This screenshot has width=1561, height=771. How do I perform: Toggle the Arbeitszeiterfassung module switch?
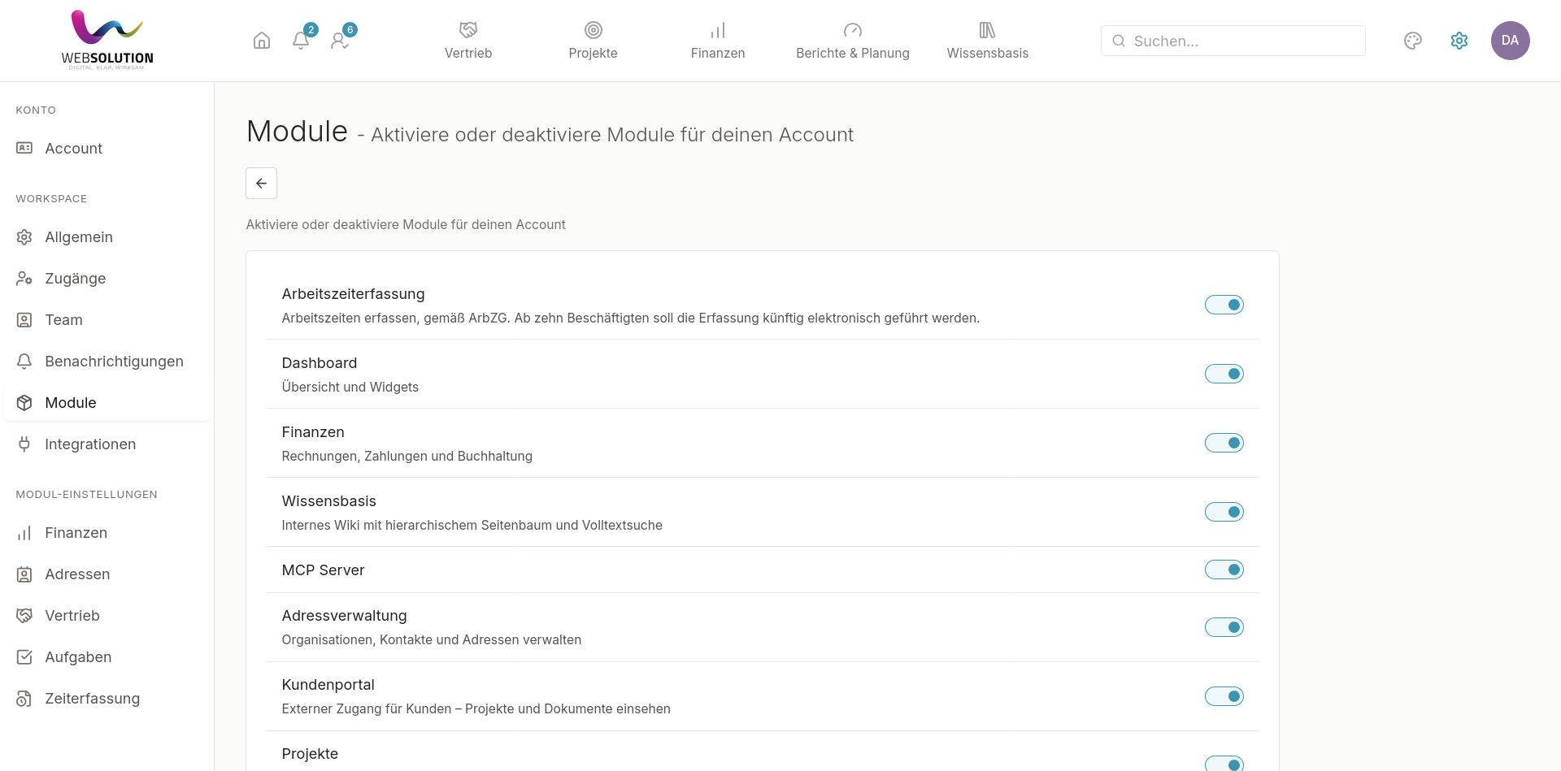tap(1224, 305)
